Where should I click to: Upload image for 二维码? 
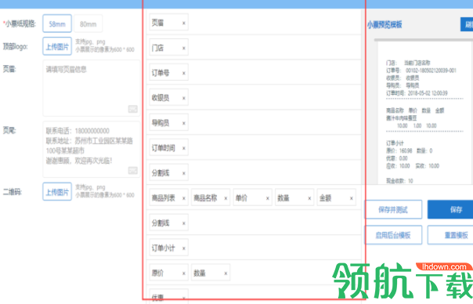click(57, 191)
